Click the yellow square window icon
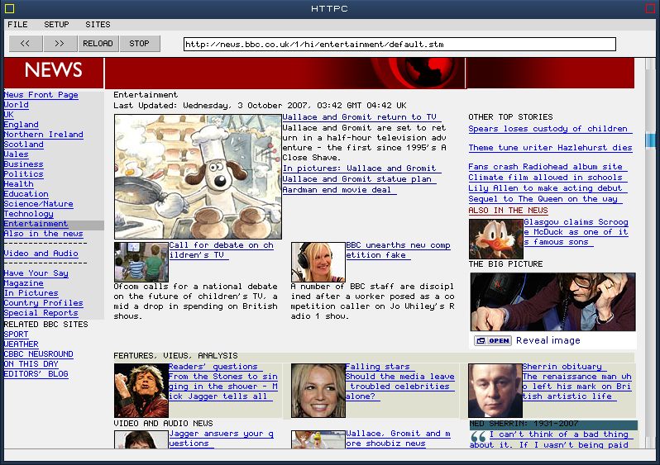The height and width of the screenshot is (465, 660). tap(9, 8)
